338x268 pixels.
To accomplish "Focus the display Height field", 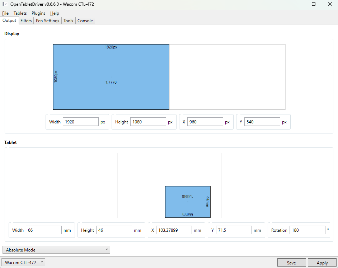I will click(x=148, y=122).
